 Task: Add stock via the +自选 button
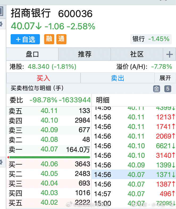coord(25,39)
